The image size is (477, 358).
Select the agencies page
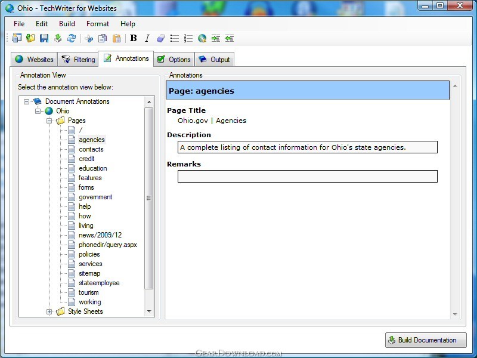(x=92, y=140)
